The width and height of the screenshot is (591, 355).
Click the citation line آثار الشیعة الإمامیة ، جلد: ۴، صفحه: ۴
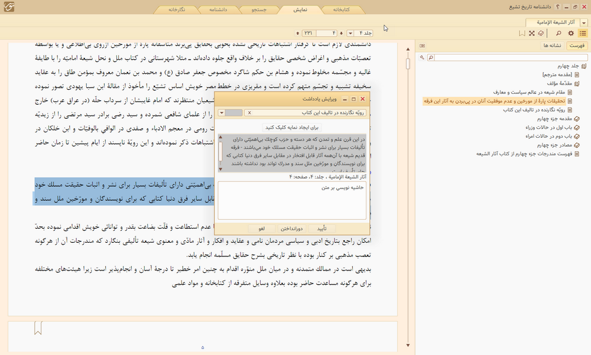[x=327, y=177]
